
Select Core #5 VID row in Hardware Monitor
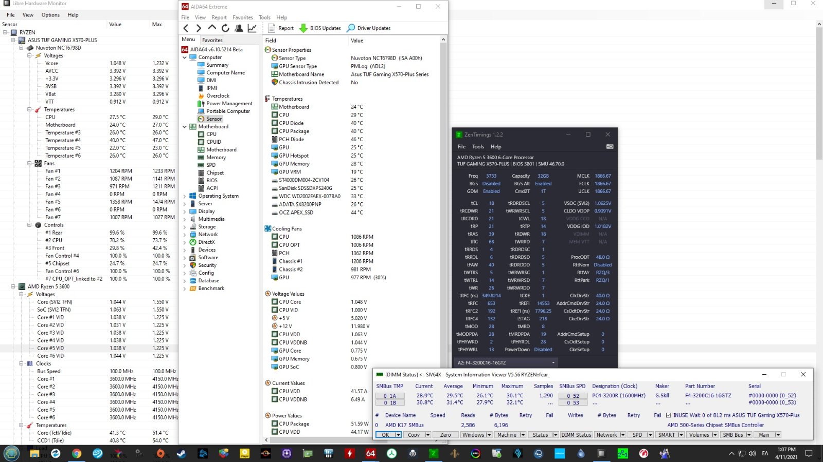point(90,348)
